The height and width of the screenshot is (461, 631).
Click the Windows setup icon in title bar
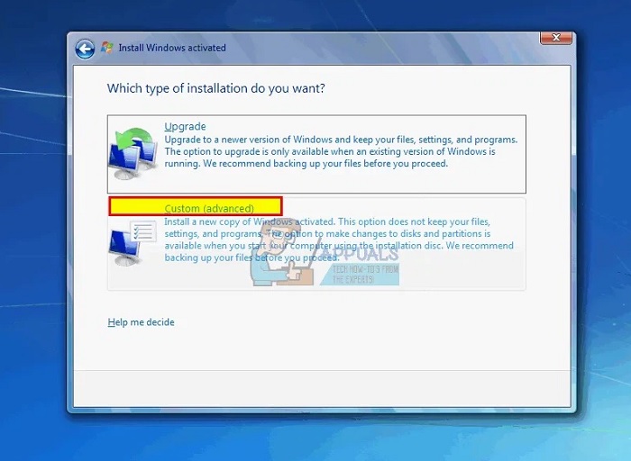(107, 48)
